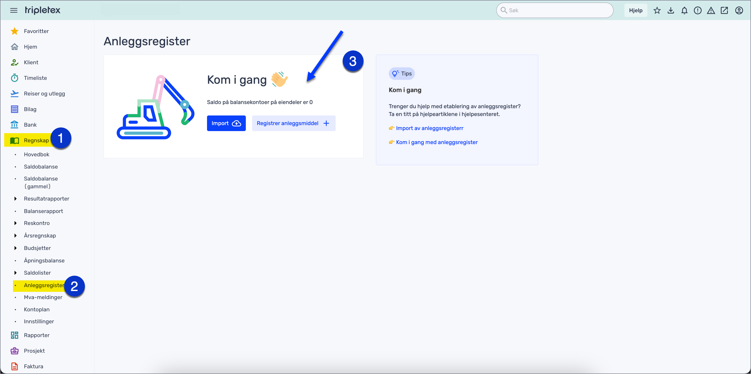Viewport: 751px width, 374px height.
Task: Click the Reiser og utlegg airplane icon
Action: coord(15,93)
